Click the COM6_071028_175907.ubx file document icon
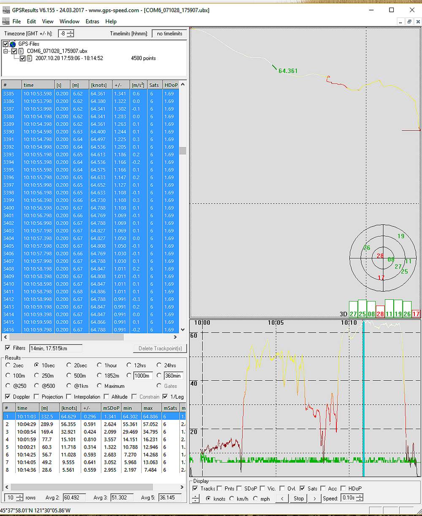 point(21,51)
